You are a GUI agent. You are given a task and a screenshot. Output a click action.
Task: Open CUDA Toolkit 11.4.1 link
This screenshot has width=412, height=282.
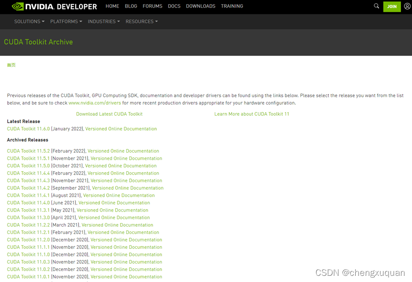click(28, 195)
